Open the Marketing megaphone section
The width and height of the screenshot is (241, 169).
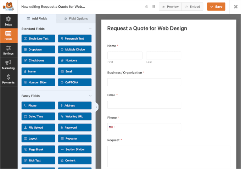point(9,65)
